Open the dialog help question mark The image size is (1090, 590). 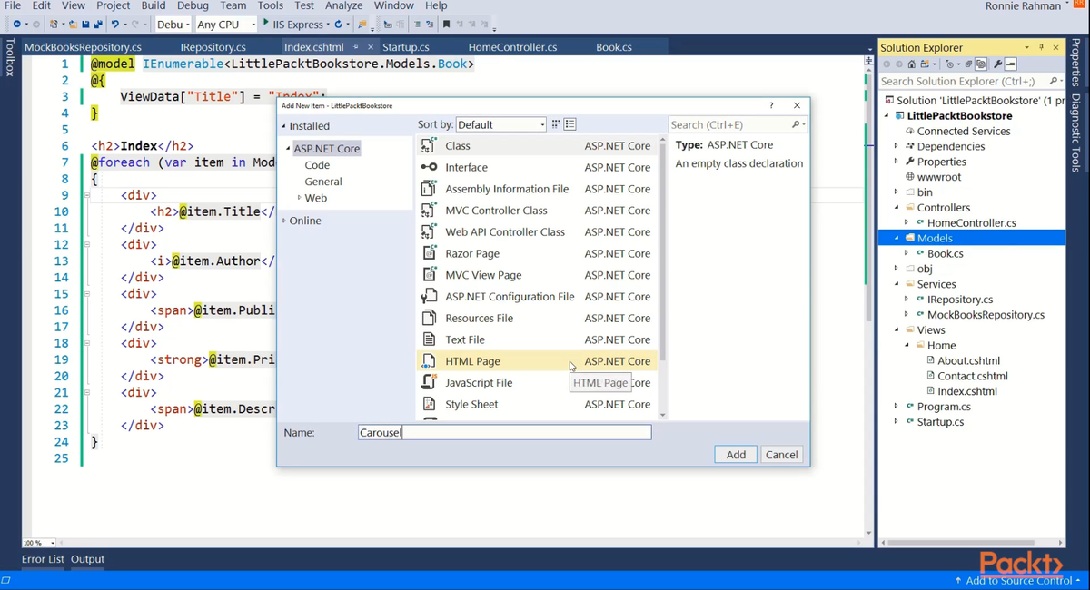[771, 106]
